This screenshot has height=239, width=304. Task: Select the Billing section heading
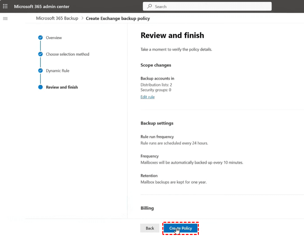tap(147, 208)
